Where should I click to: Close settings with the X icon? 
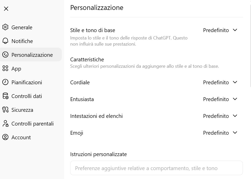click(x=6, y=9)
